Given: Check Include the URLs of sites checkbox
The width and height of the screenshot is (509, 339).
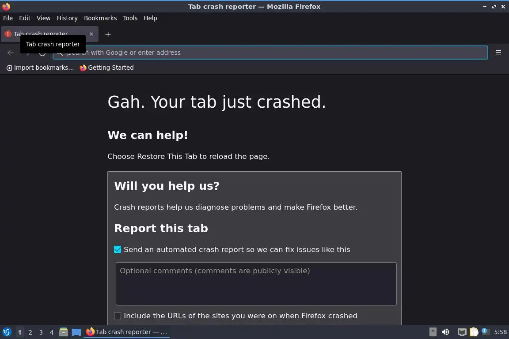Looking at the screenshot, I should tap(118, 316).
